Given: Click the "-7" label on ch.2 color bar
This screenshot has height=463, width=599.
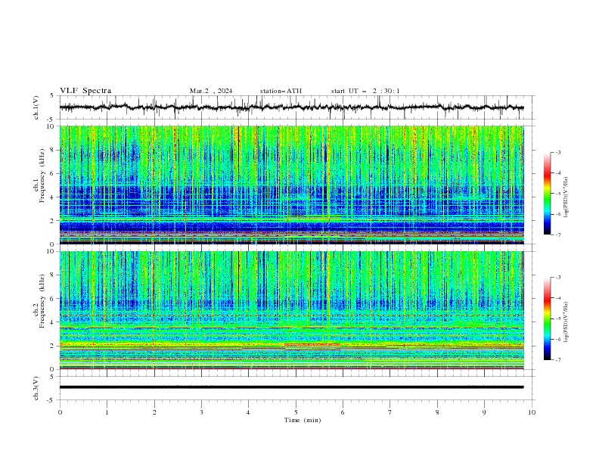Looking at the screenshot, I should [557, 360].
